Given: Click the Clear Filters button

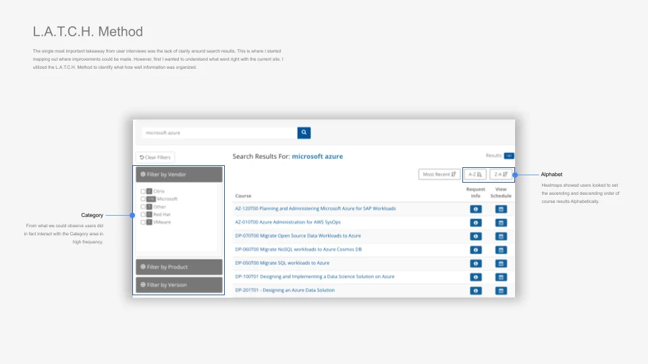Looking at the screenshot, I should pos(155,157).
